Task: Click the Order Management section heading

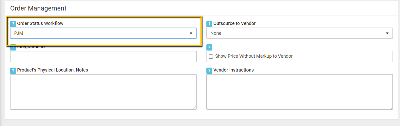Action: [38, 8]
